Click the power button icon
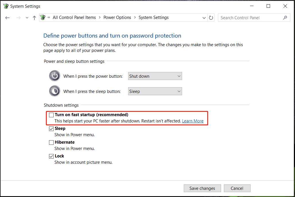The width and height of the screenshot is (295, 197). coord(55,76)
